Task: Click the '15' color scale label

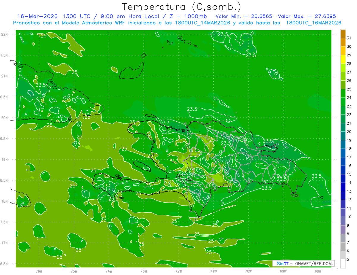Action: [349, 174]
